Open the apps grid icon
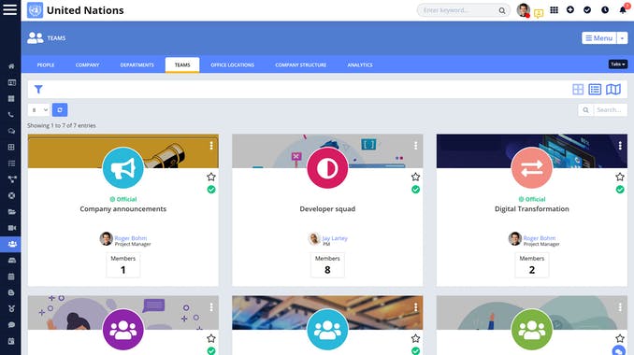 [x=554, y=10]
